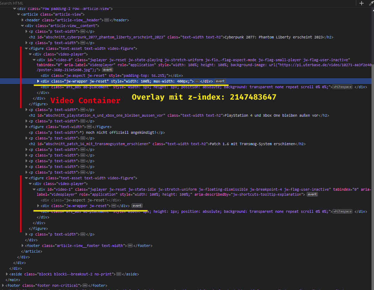Expand the figure class="text-width" node
Viewport: 374px width, 290px height.
[26, 127]
